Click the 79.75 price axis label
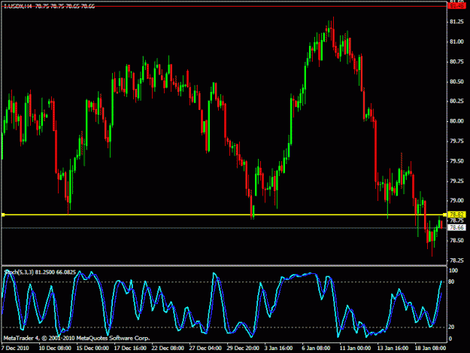 [x=456, y=142]
